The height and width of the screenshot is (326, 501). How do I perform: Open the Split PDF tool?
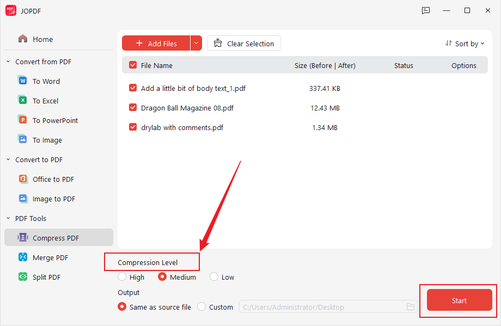46,276
